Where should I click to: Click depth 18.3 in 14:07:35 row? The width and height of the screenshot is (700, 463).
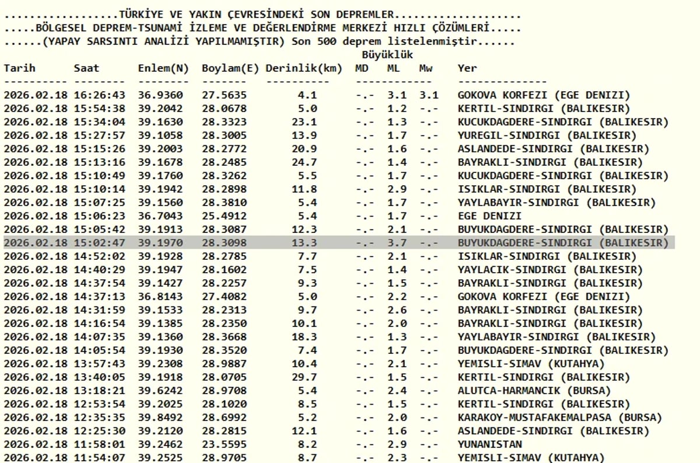tap(304, 337)
